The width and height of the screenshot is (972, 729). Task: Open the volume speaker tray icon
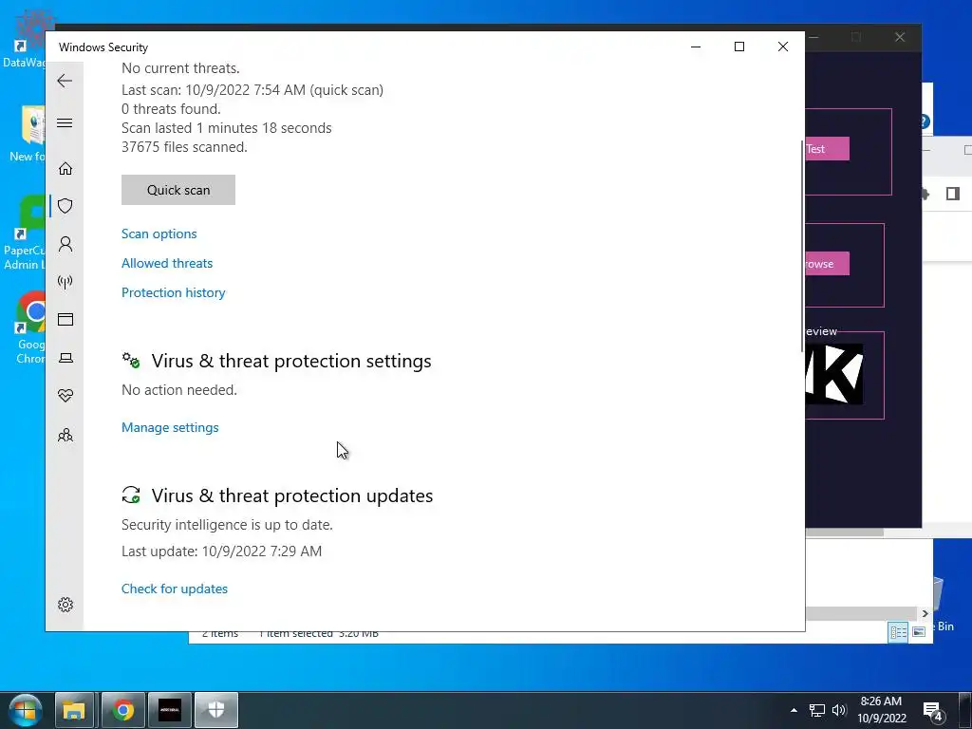coord(839,710)
